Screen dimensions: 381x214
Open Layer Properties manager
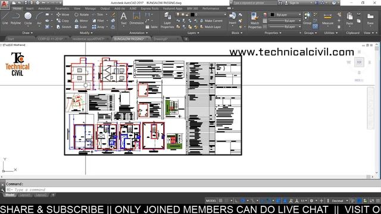click(167, 20)
